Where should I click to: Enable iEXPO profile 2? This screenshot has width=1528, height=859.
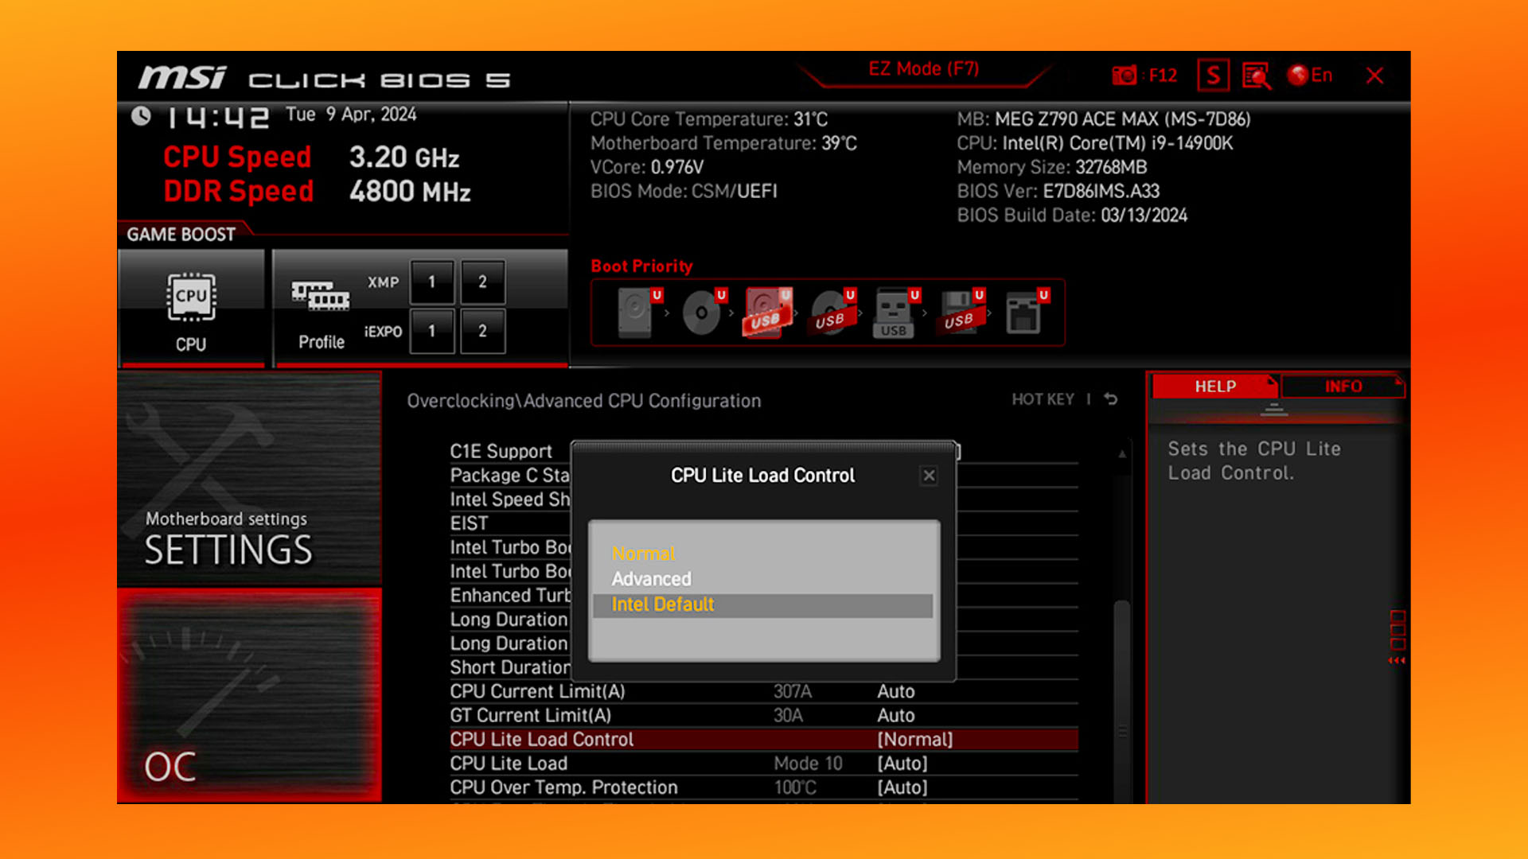(x=482, y=331)
